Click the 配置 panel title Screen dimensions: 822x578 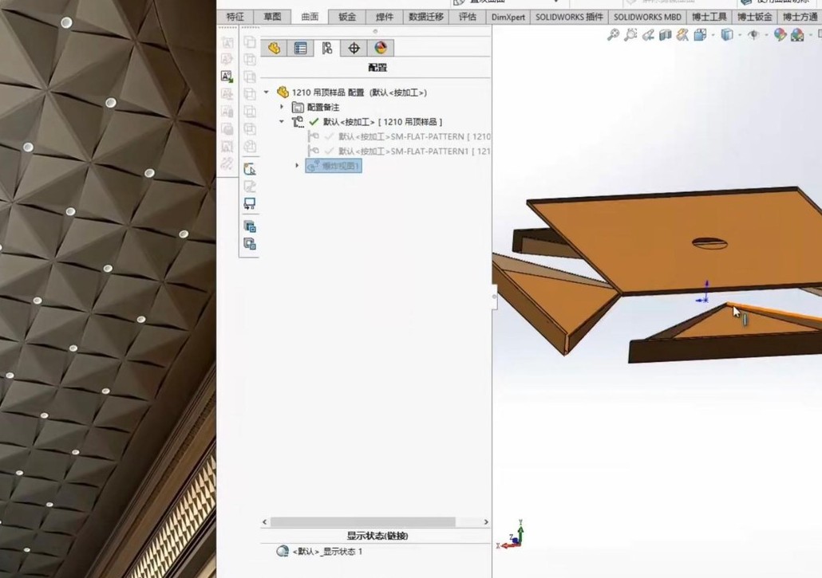(x=377, y=68)
